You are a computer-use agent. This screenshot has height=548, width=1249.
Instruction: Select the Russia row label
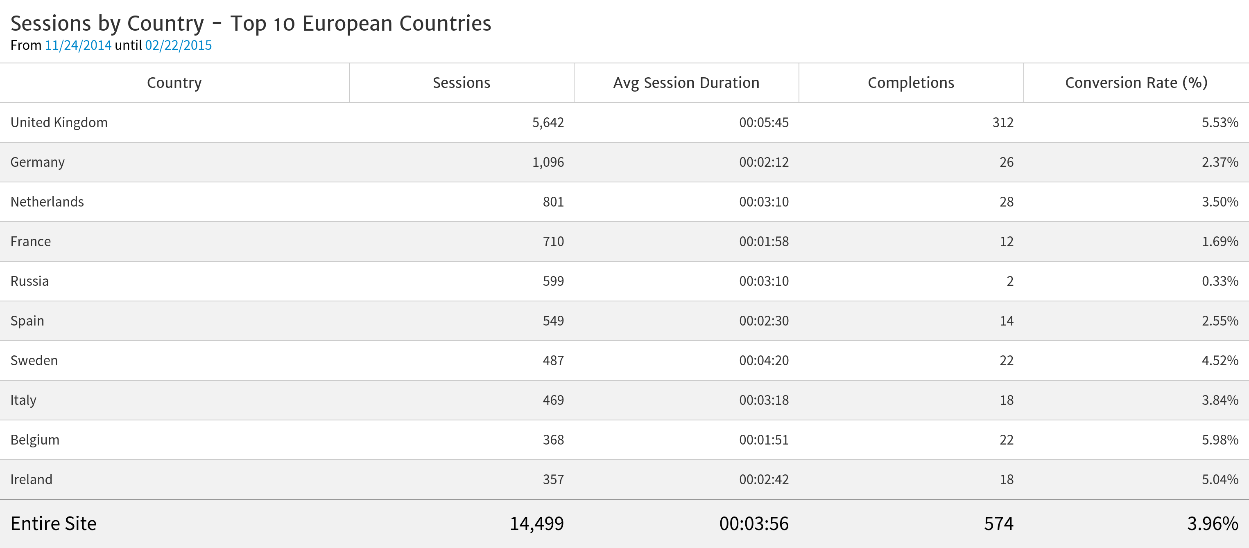29,281
